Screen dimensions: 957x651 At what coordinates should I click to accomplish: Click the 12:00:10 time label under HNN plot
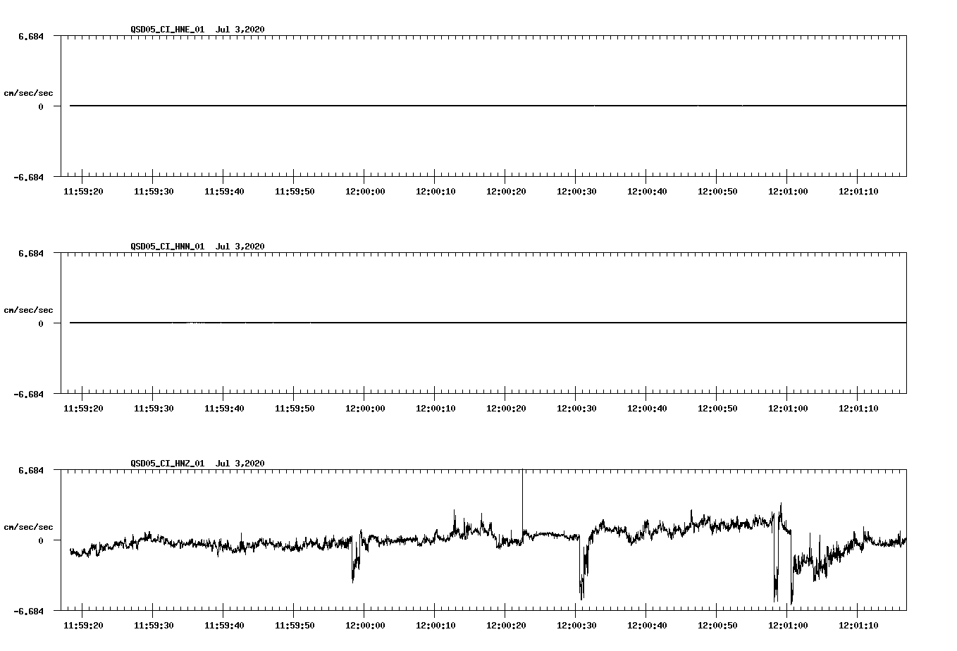[x=436, y=408]
